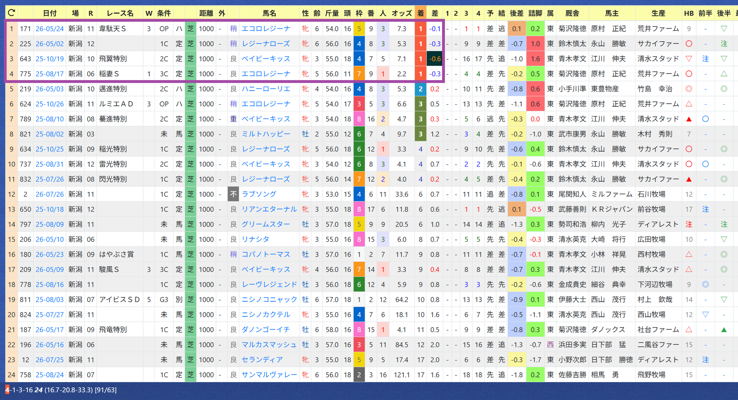Viewport: 738px width, 400px height.
Task: Select race name はやぶさ賞
Action: (x=116, y=254)
